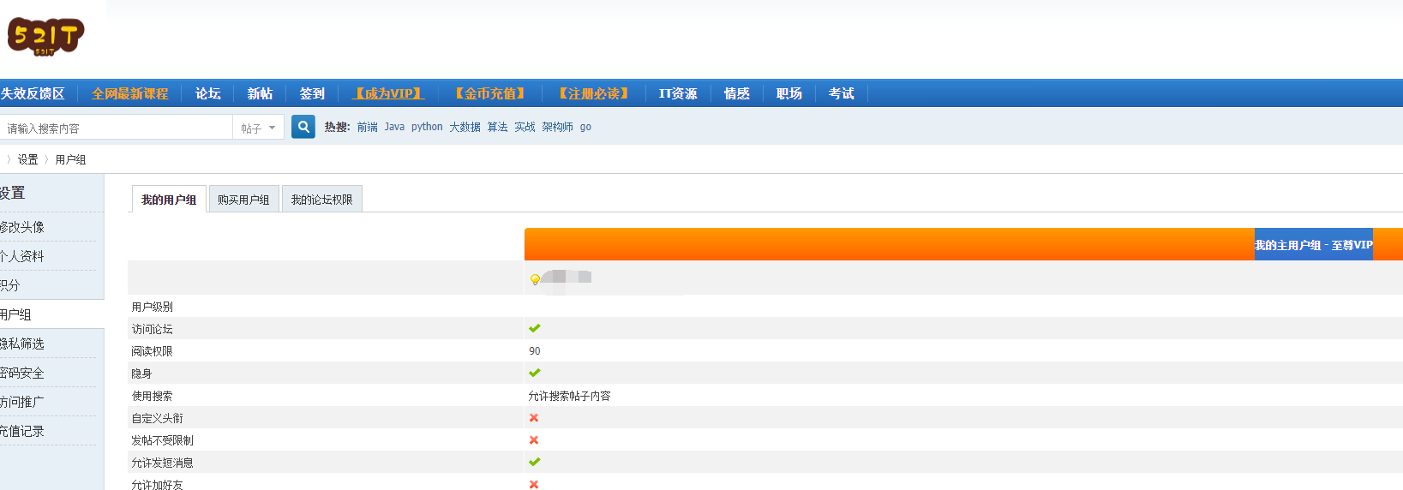Switch to the 我的论坛权限 tab
This screenshot has height=490, width=1403.
[322, 199]
